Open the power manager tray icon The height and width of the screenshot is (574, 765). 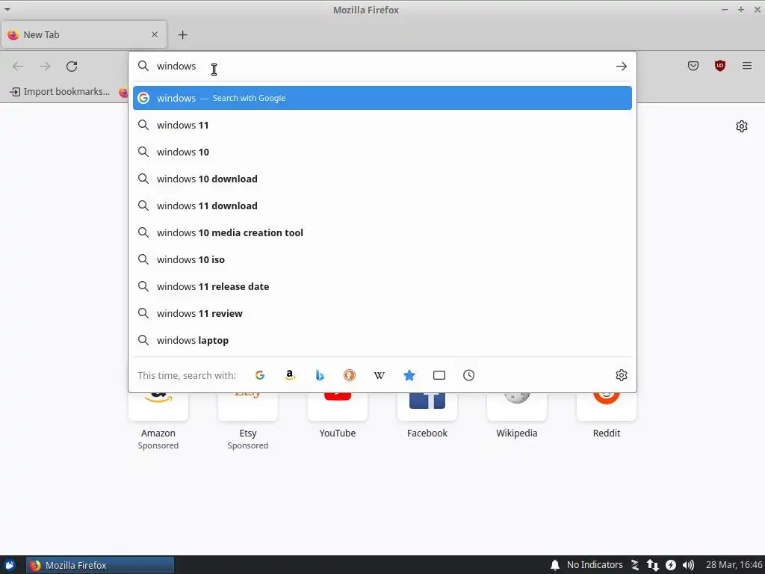(x=671, y=565)
